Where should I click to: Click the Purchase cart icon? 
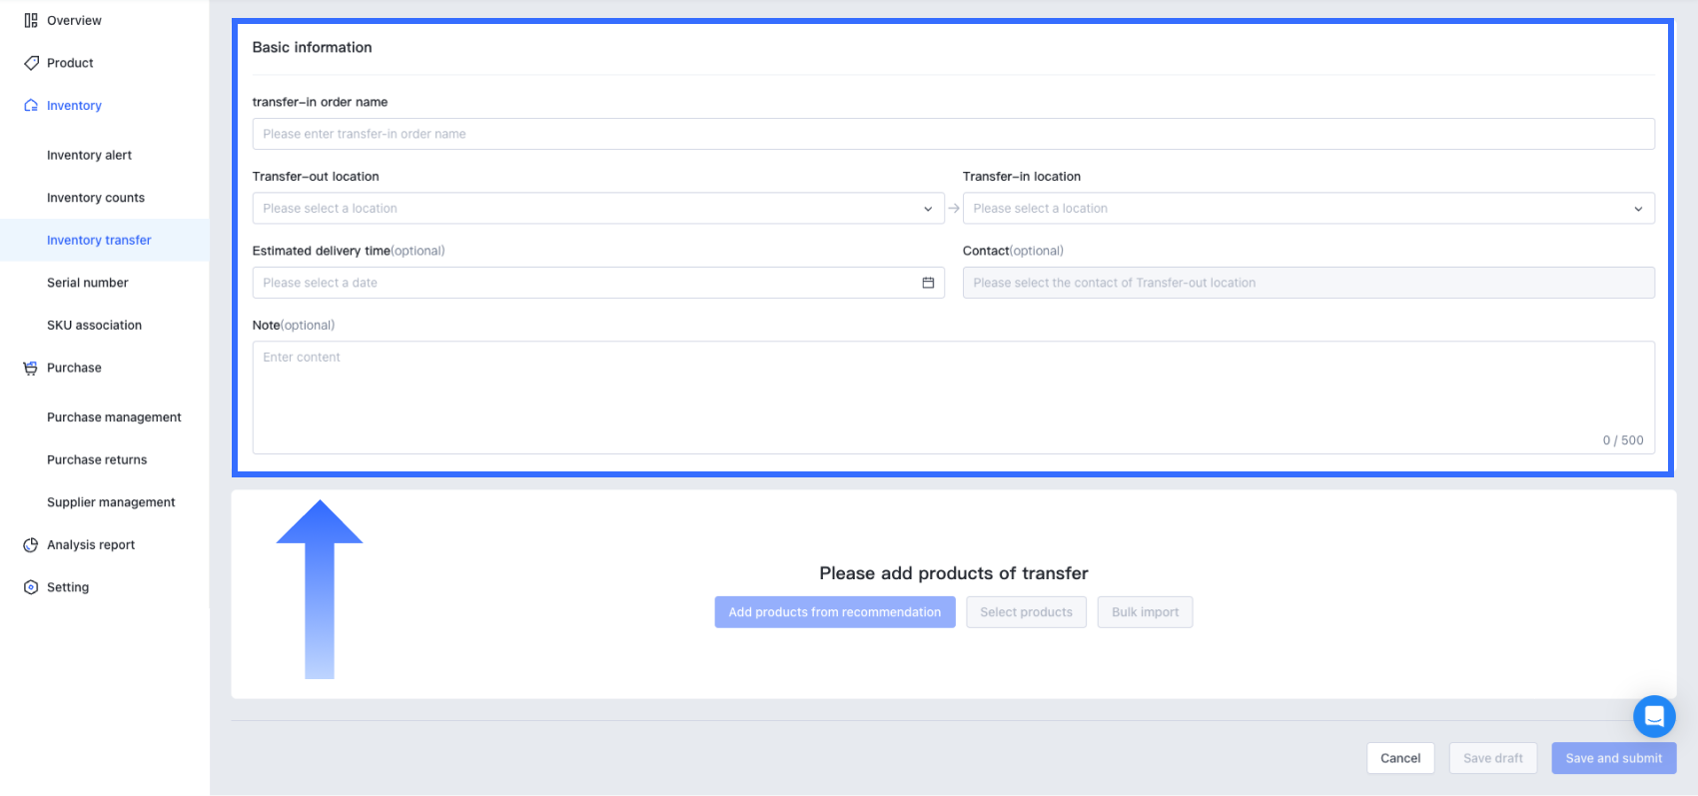(31, 368)
